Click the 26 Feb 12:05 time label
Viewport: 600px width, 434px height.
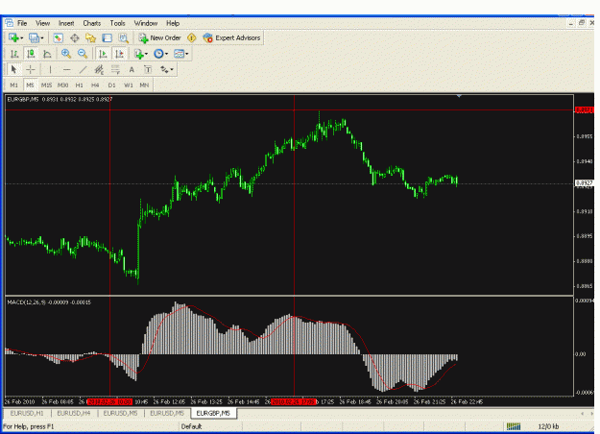click(169, 402)
